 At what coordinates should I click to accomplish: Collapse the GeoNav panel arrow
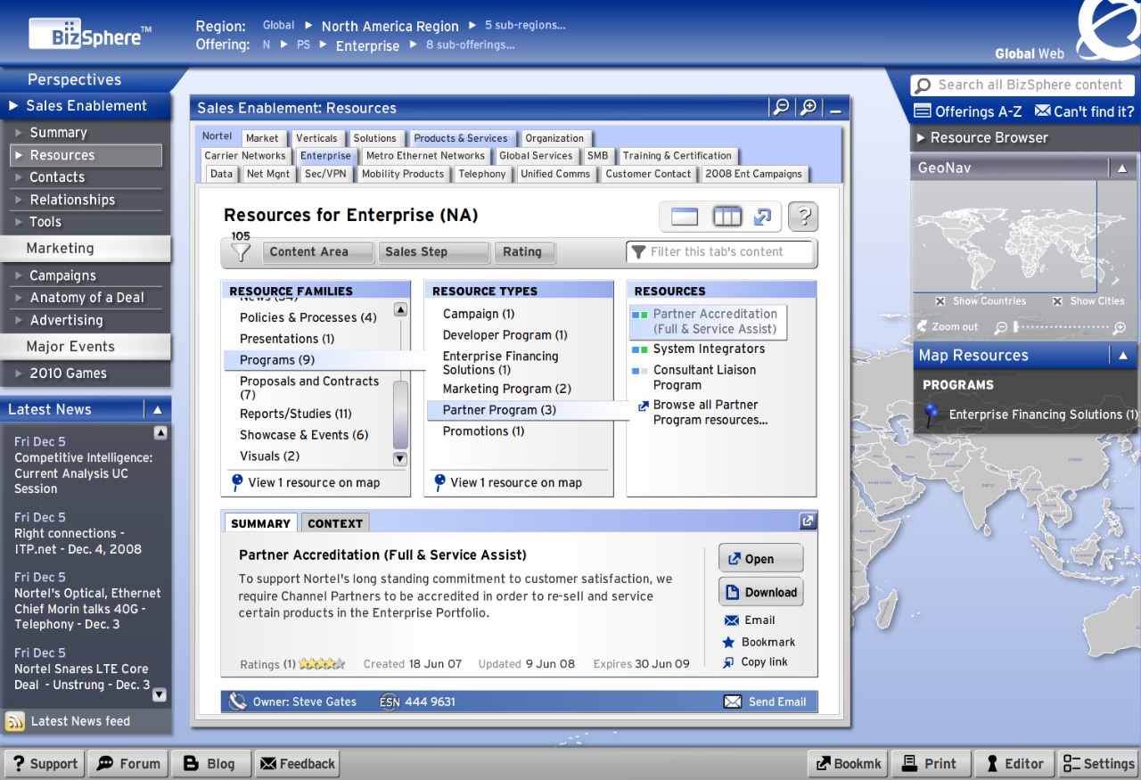coord(1122,168)
